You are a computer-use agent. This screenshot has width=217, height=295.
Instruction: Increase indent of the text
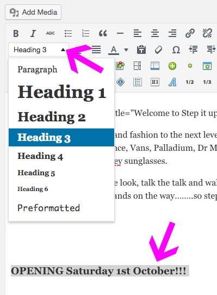[x=211, y=50]
